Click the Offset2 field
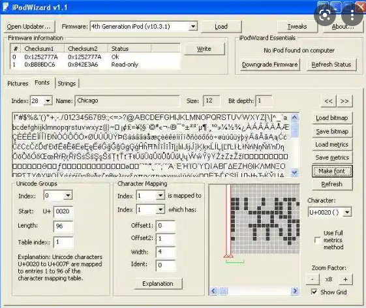Image resolution: width=366 pixels, height=308 pixels. pyautogui.click(x=166, y=239)
